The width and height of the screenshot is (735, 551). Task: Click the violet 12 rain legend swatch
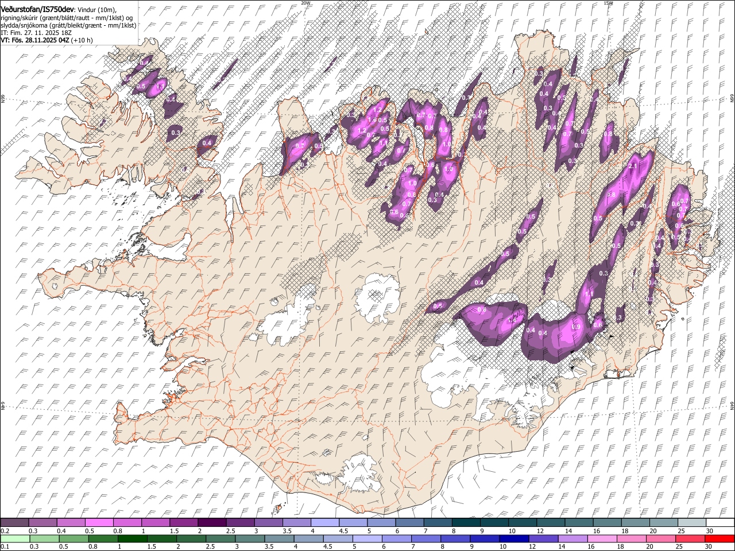point(543,538)
